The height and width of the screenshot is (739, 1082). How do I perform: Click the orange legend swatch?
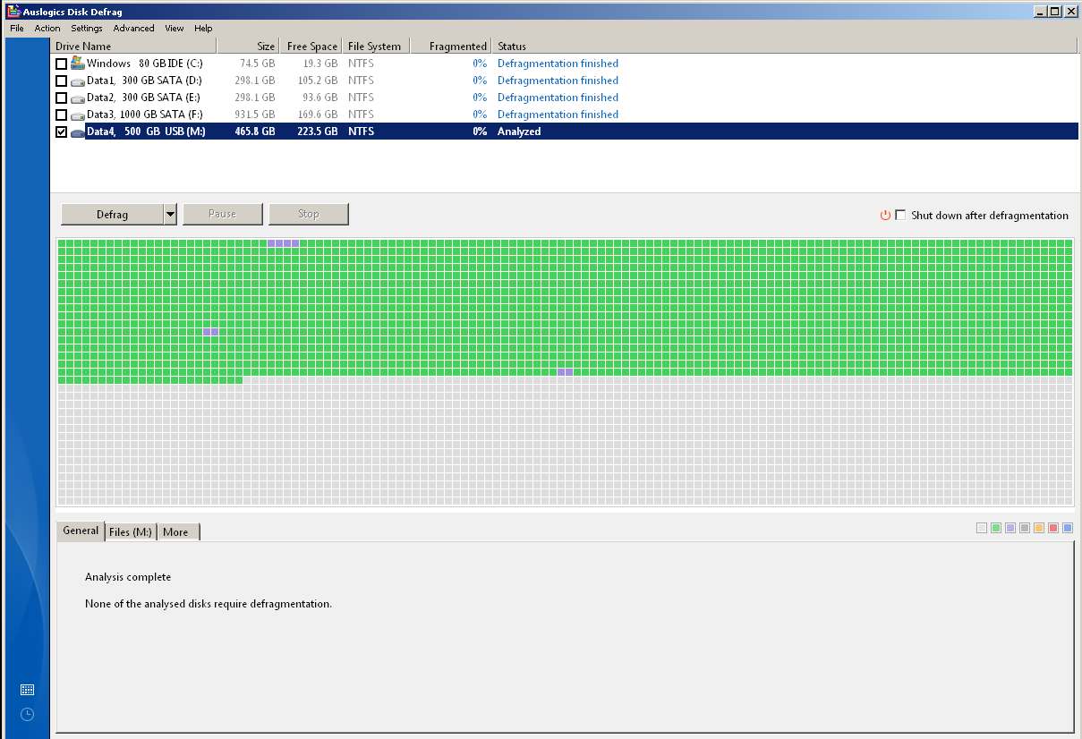point(1039,528)
